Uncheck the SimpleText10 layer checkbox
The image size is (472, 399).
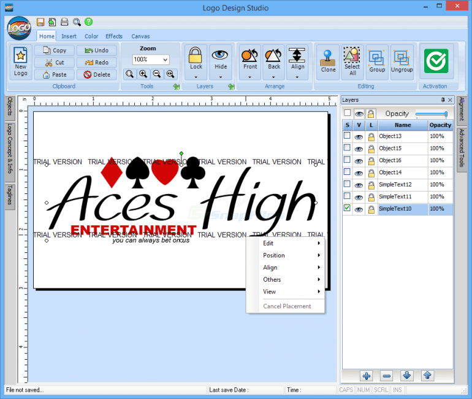coord(348,209)
